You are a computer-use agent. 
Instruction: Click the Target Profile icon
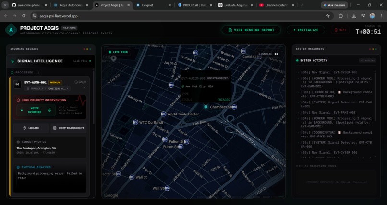18,142
